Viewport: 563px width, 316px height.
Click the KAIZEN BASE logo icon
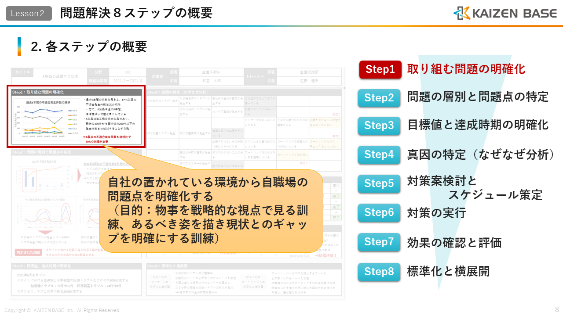tap(462, 13)
